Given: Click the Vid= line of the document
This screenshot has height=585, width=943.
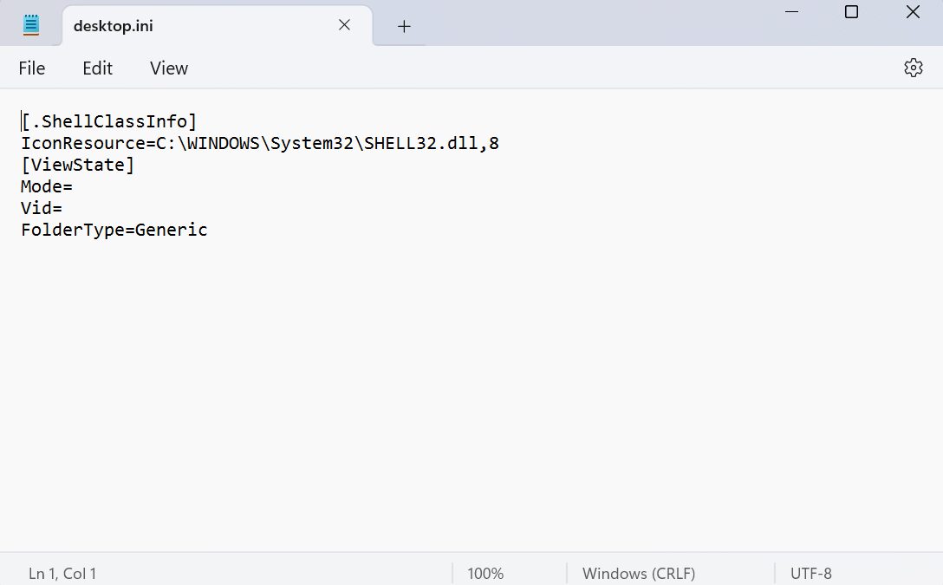Looking at the screenshot, I should (41, 208).
